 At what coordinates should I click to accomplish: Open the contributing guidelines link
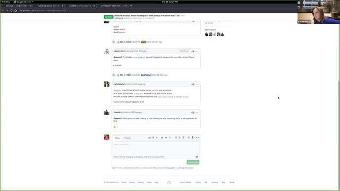[169, 168]
